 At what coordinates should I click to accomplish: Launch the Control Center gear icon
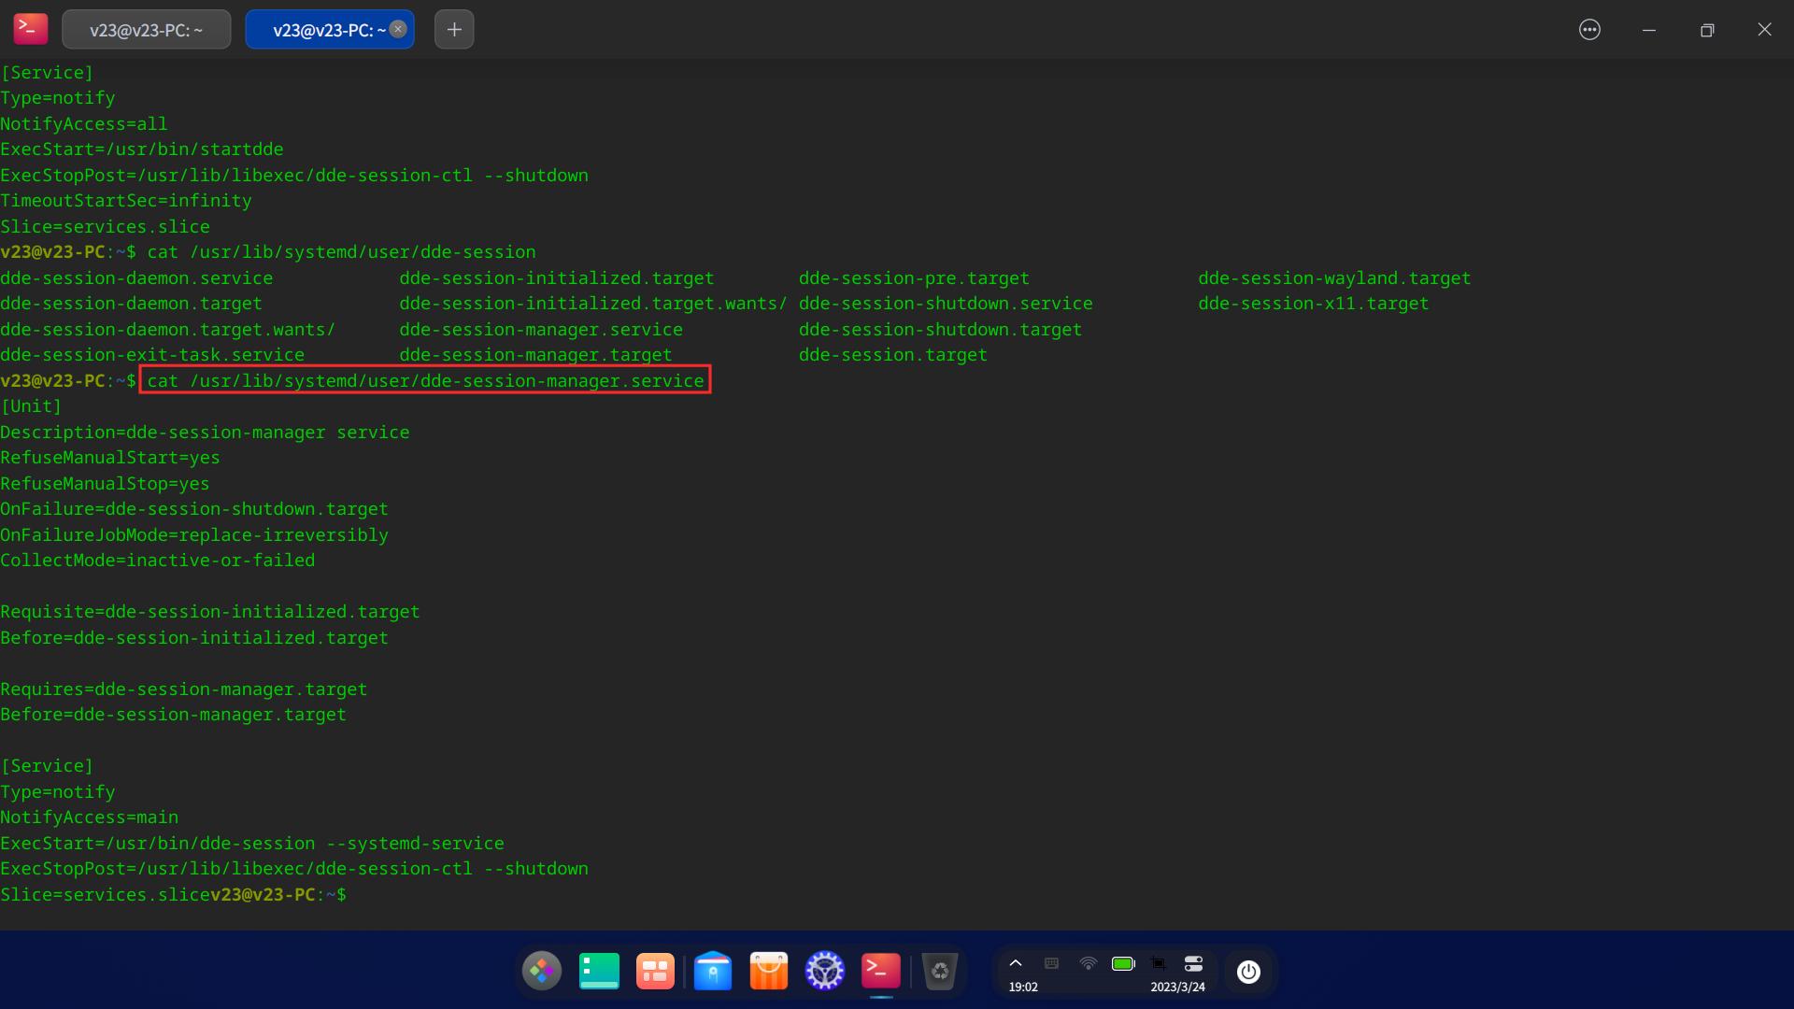825,971
